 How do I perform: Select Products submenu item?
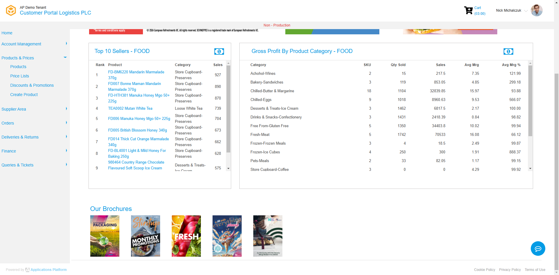point(18,67)
